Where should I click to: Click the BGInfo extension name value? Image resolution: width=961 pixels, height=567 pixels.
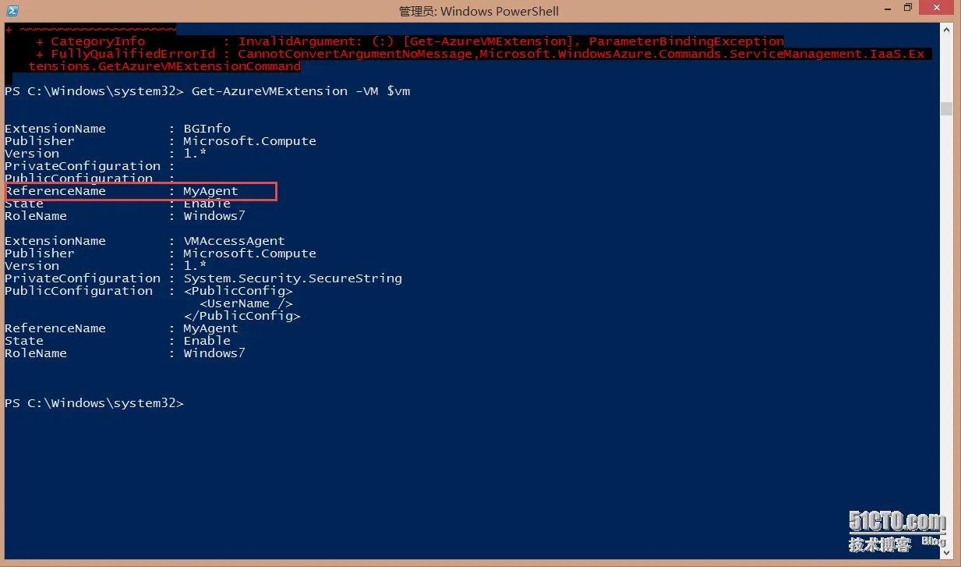tap(207, 129)
